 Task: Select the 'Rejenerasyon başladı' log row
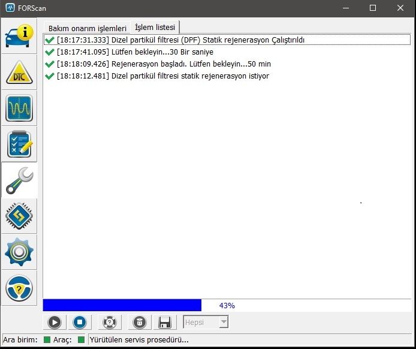click(x=227, y=64)
